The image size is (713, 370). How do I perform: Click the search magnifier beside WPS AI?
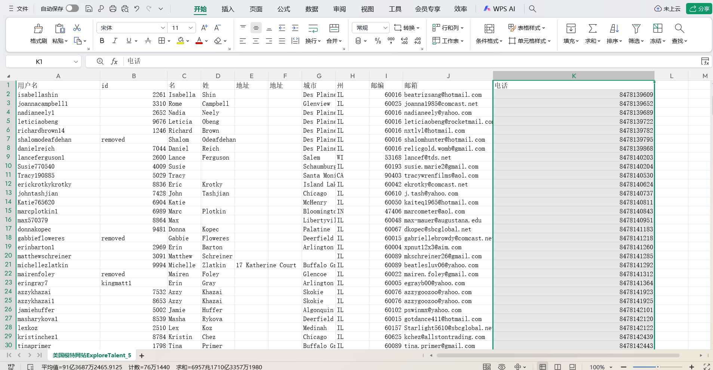(x=533, y=9)
